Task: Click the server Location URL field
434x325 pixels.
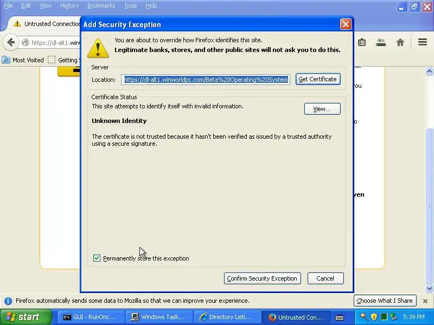Action: pos(206,80)
